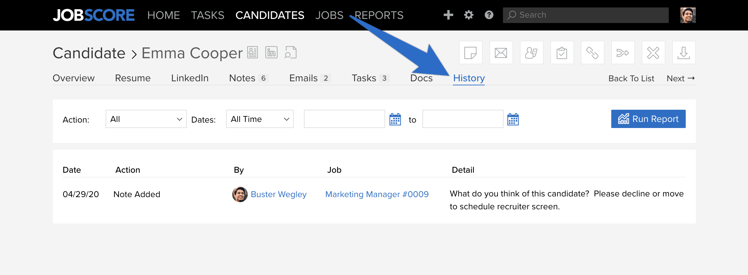Go to the Next candidate
This screenshot has width=748, height=275.
point(681,79)
